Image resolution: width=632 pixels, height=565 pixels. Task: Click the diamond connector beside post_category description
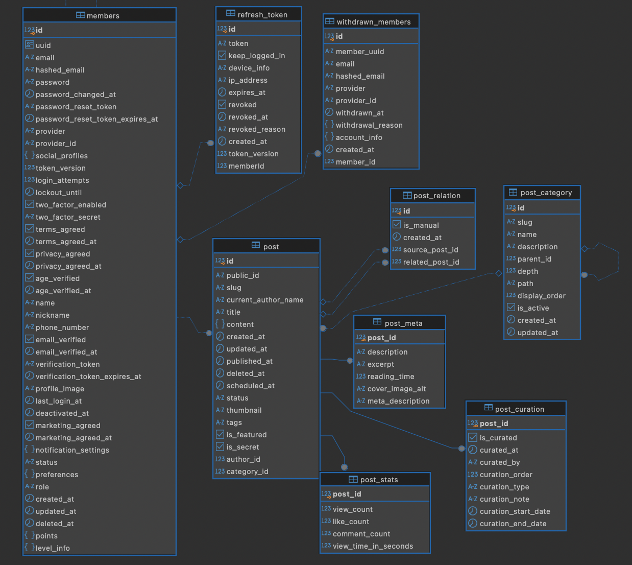585,248
